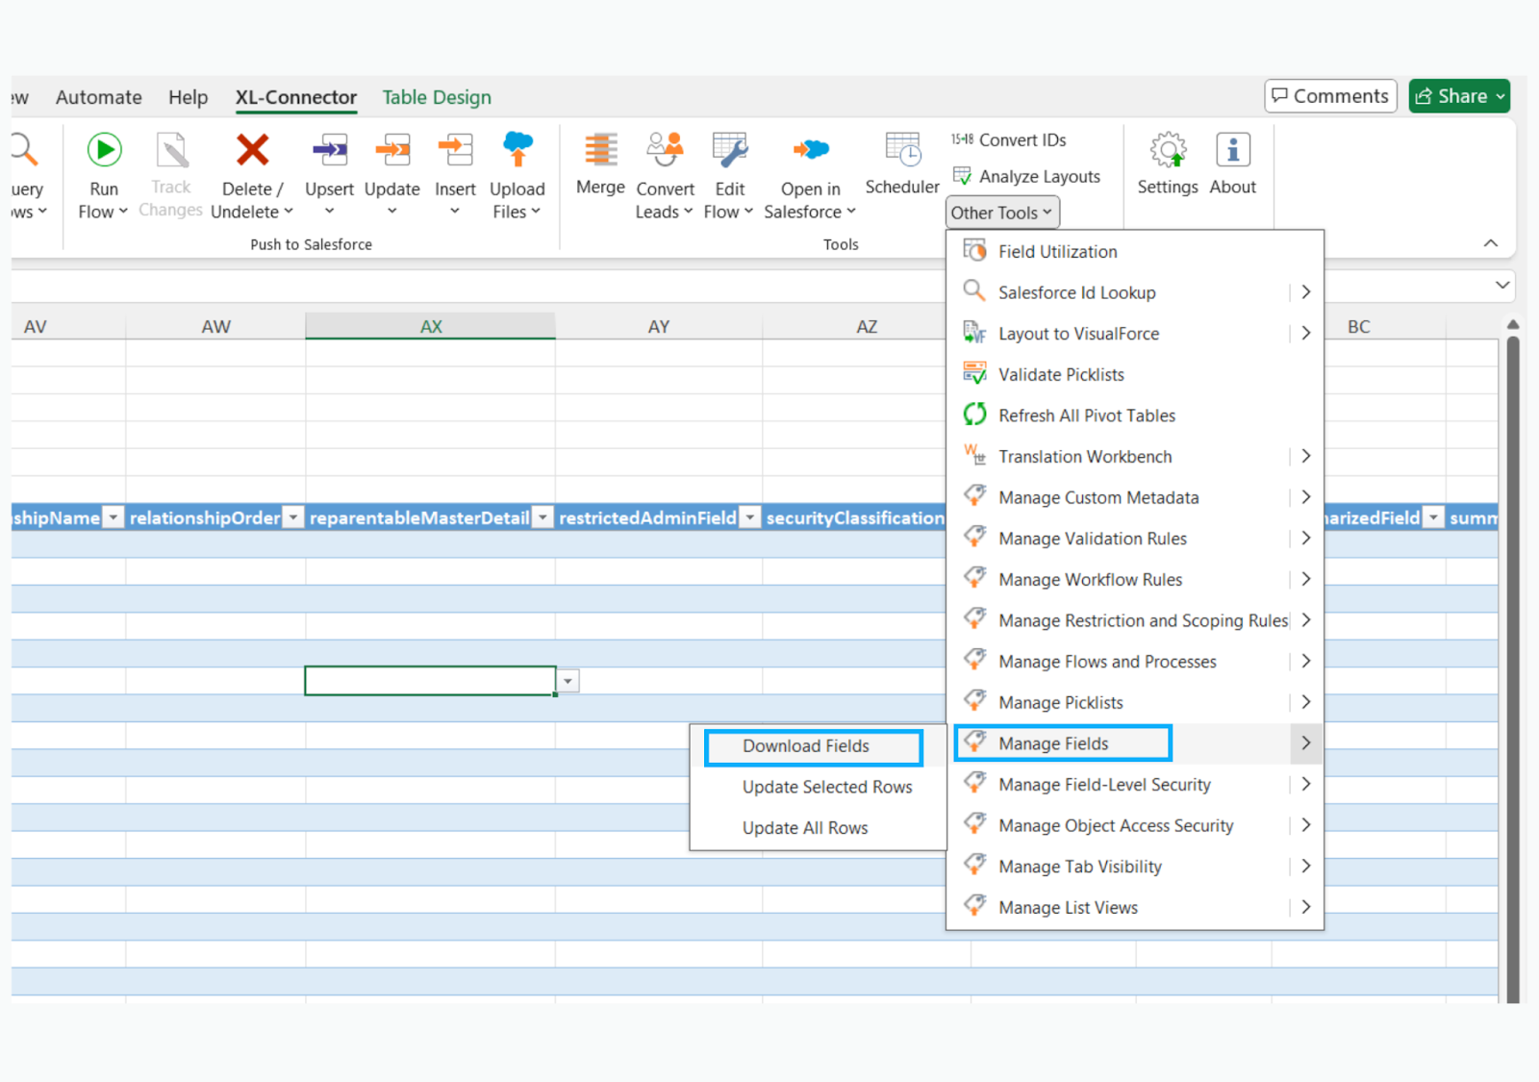Choose Manage Flows and Processes entry
This screenshot has height=1082, width=1539.
tap(1135, 662)
